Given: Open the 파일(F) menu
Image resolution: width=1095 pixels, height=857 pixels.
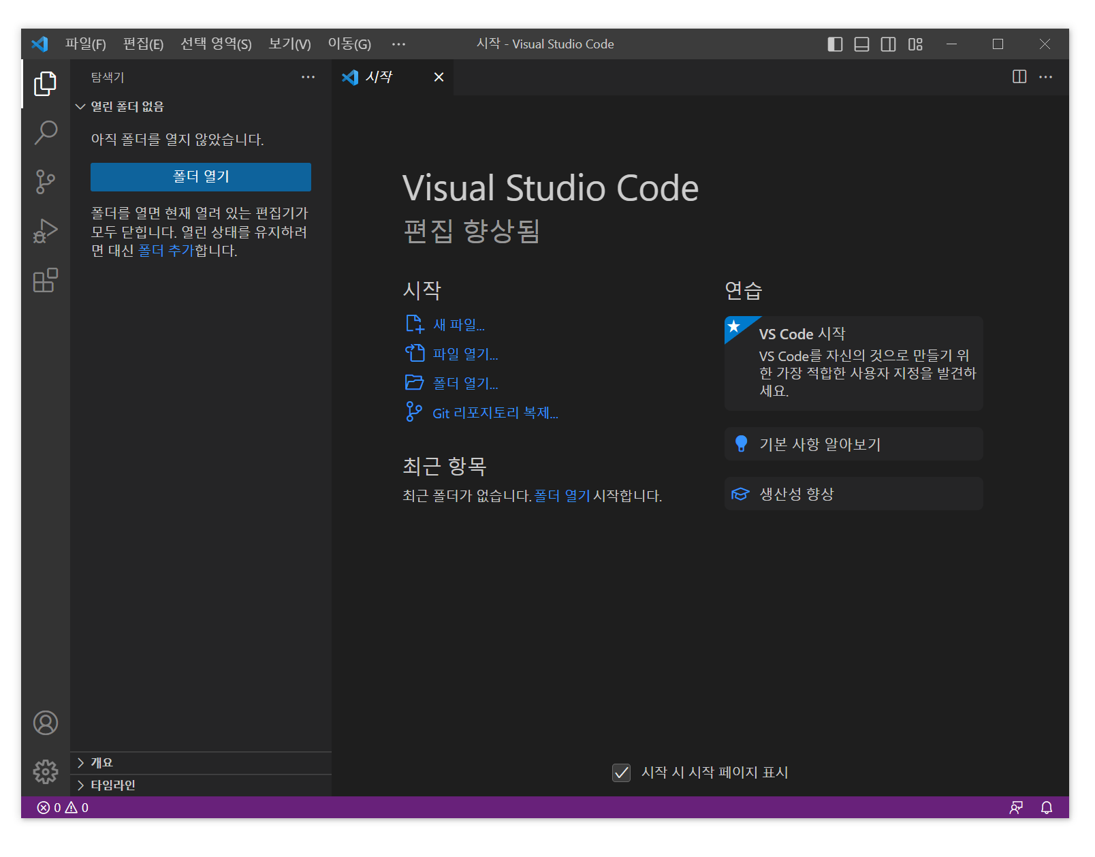Looking at the screenshot, I should click(85, 44).
